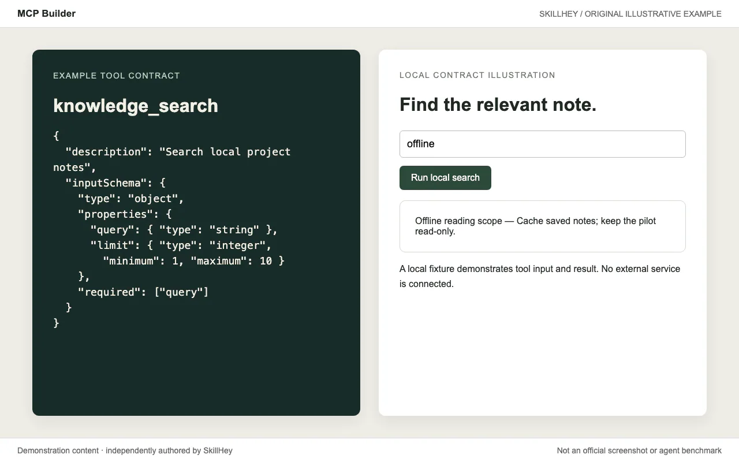Click the "Not an official screenshot" footer note
Screen dimensions: 739x462
639,450
